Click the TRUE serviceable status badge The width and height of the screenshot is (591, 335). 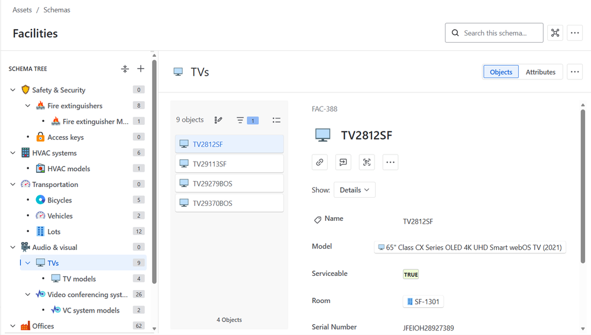[x=411, y=275]
